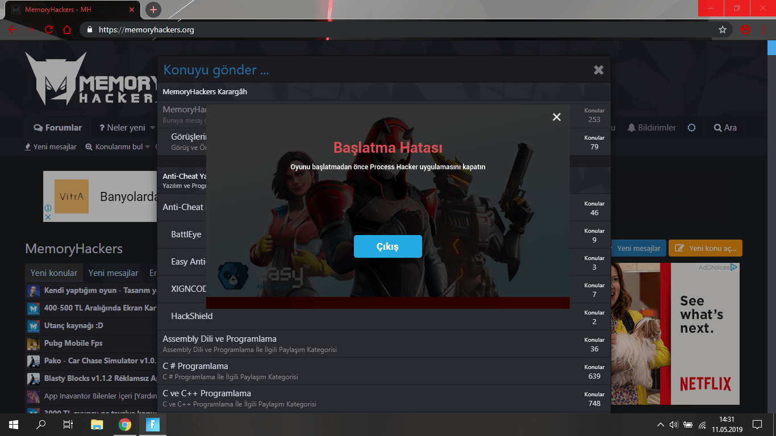Viewport: 776px width, 436px height.
Task: Reload the page with the browser refresh icon
Action: [x=49, y=30]
